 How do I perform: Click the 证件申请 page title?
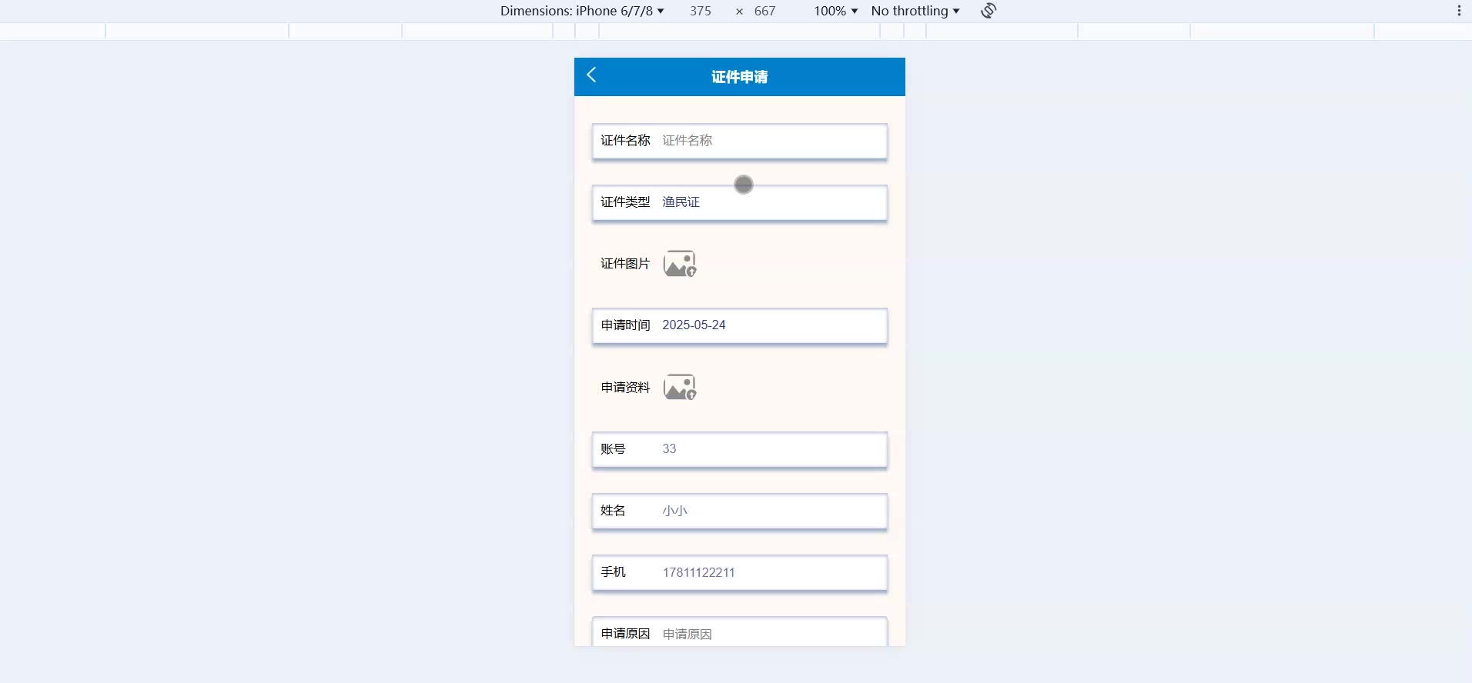[x=740, y=77]
